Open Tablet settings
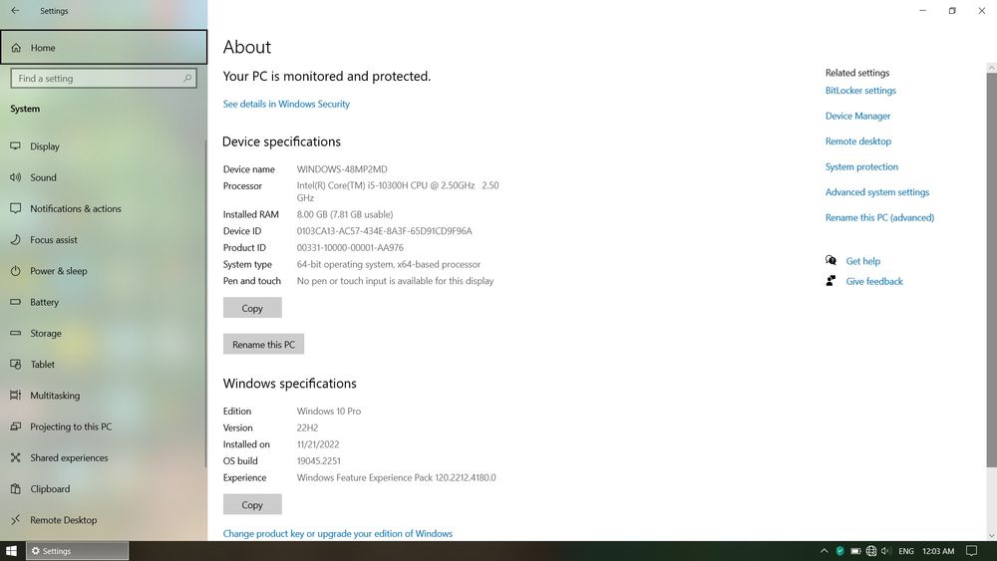 pyautogui.click(x=104, y=364)
